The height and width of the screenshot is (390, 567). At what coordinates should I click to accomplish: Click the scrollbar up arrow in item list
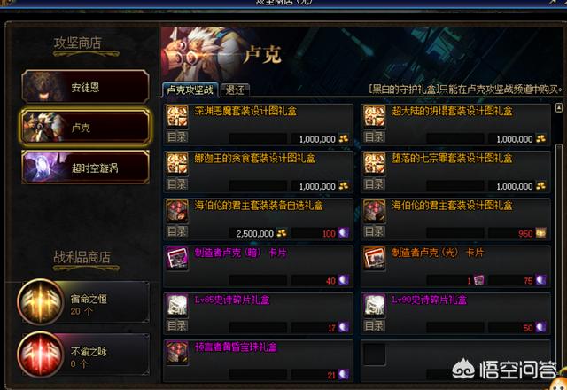point(559,108)
